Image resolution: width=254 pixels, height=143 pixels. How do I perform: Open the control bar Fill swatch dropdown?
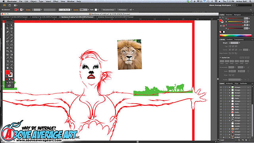point(18,10)
